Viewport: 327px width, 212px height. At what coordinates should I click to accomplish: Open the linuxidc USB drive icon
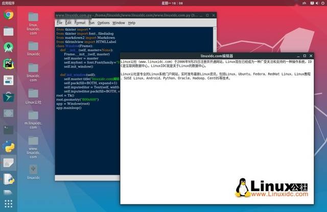[33, 172]
